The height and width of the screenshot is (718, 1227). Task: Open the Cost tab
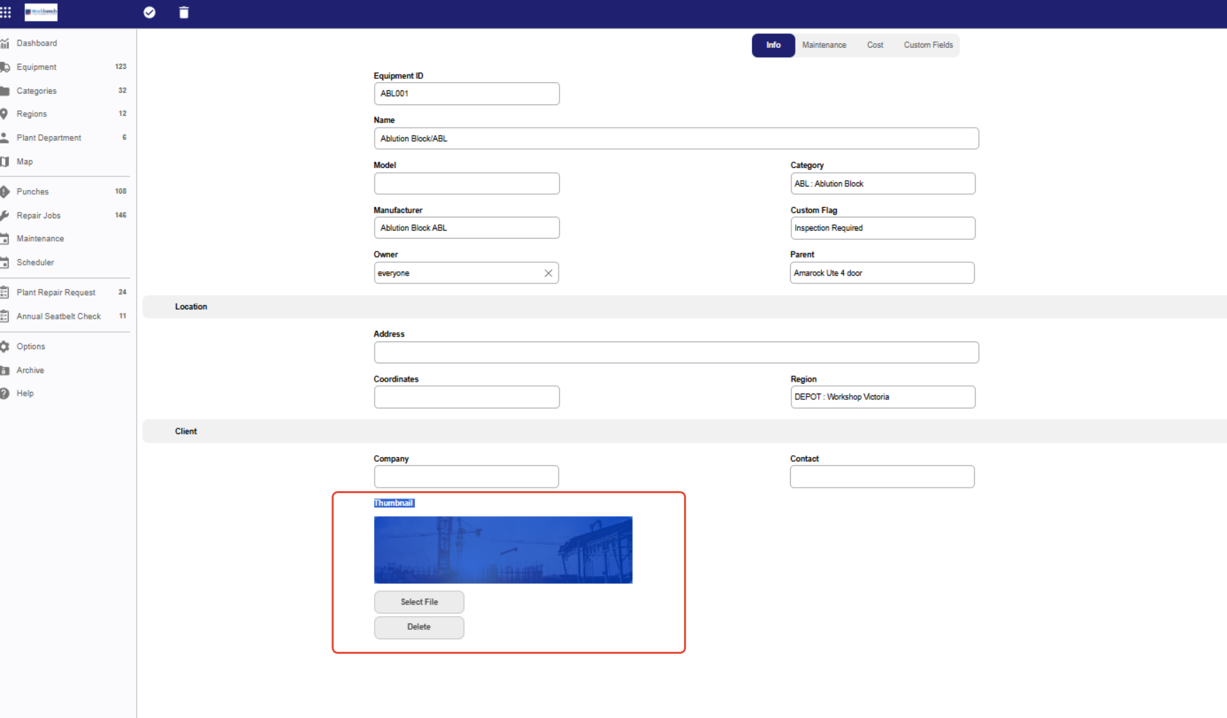[875, 45]
